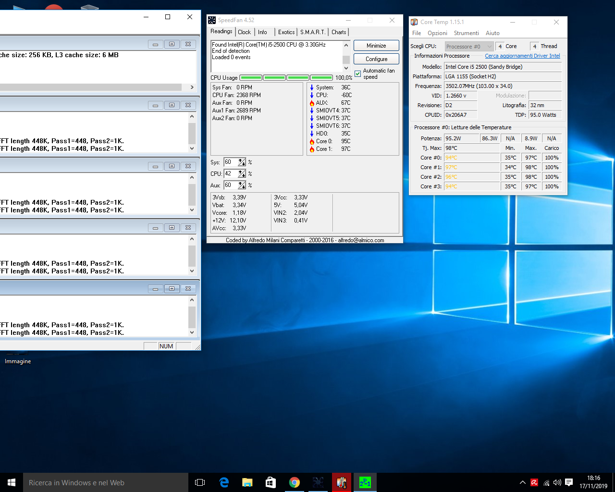Open the Windows Start menu

click(12, 482)
